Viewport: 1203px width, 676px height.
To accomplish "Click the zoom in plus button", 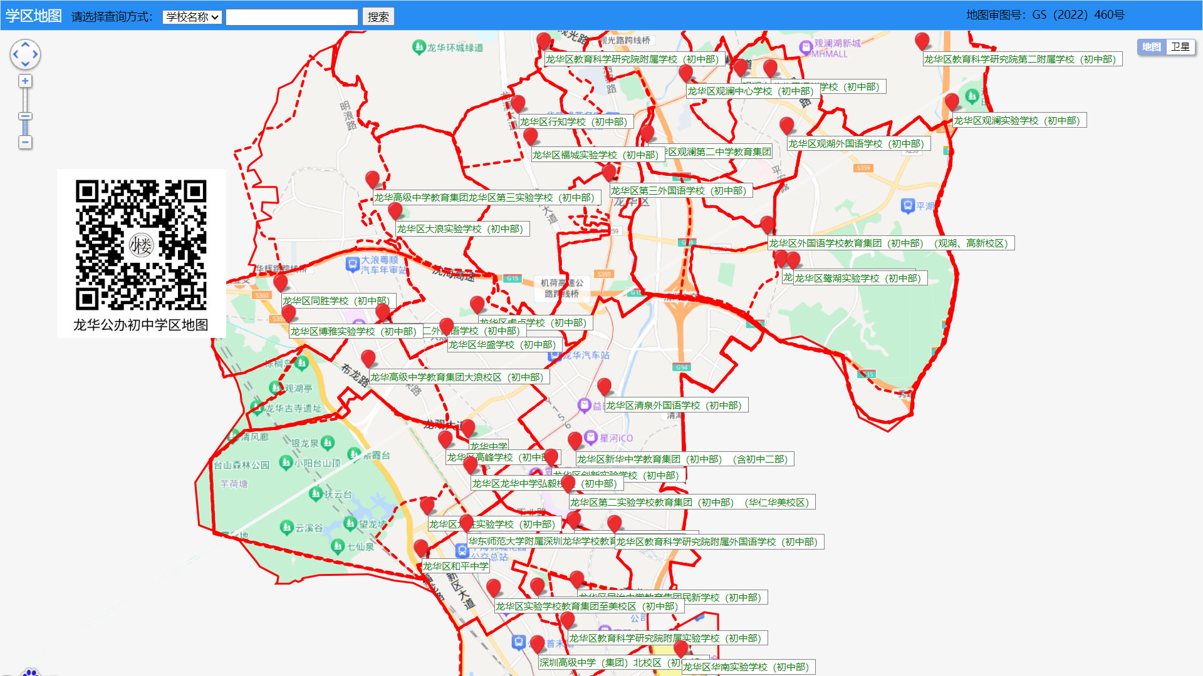I will pyautogui.click(x=25, y=81).
